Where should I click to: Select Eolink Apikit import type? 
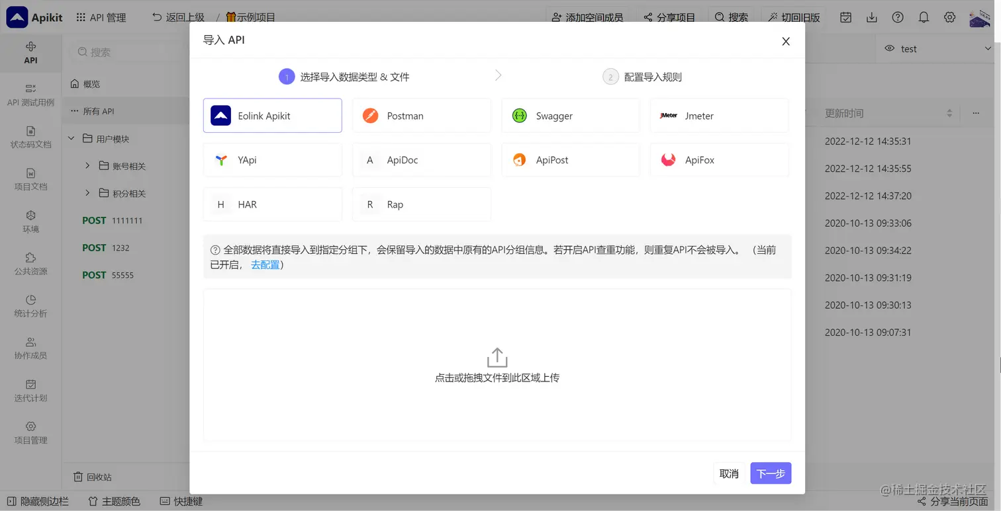click(272, 116)
